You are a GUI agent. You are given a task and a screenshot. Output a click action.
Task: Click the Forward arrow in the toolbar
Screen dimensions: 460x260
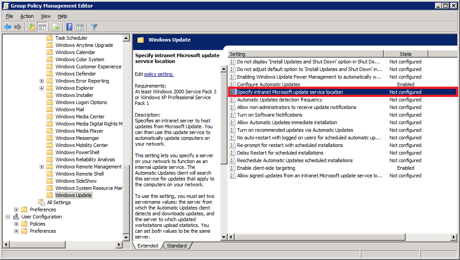coord(18,27)
